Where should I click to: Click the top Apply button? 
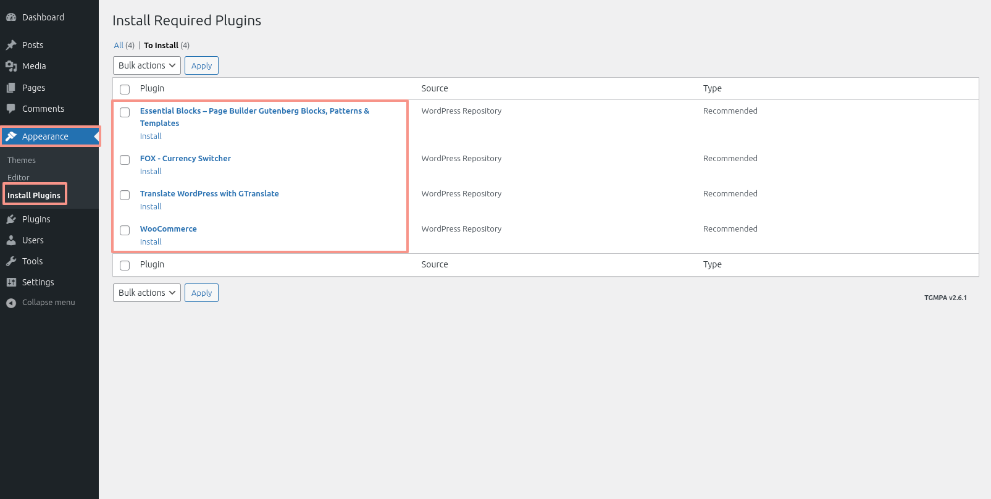pos(201,65)
